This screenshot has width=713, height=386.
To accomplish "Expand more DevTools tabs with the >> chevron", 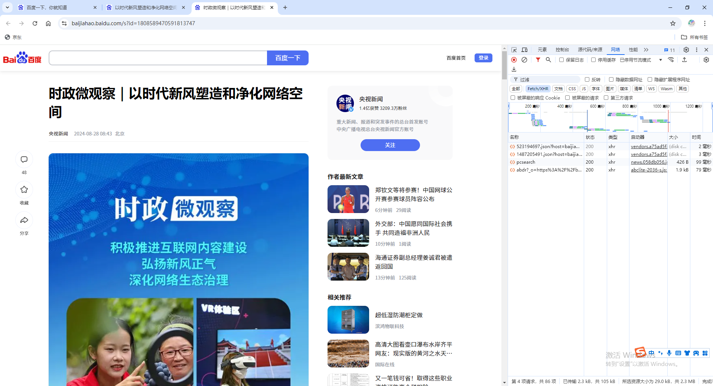I will [646, 50].
